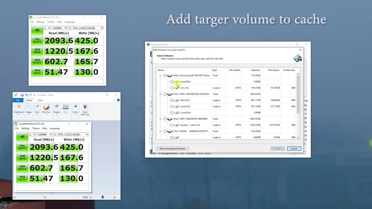Viewport: 372px width, 209px height.
Task: Tick the Disk 2 WDC WD20EFRX checkbox
Action: click(165, 119)
